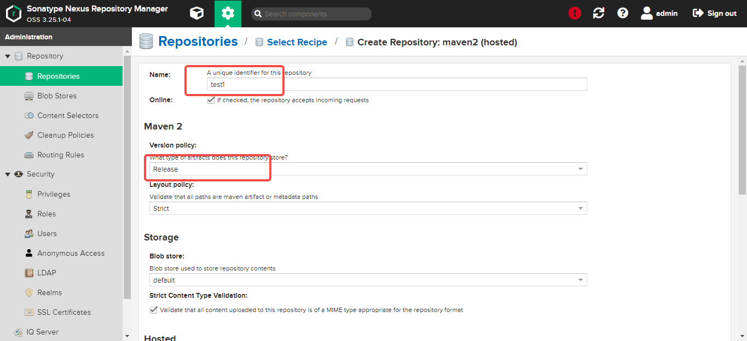Open LDAP in the sidebar

[x=61, y=273]
